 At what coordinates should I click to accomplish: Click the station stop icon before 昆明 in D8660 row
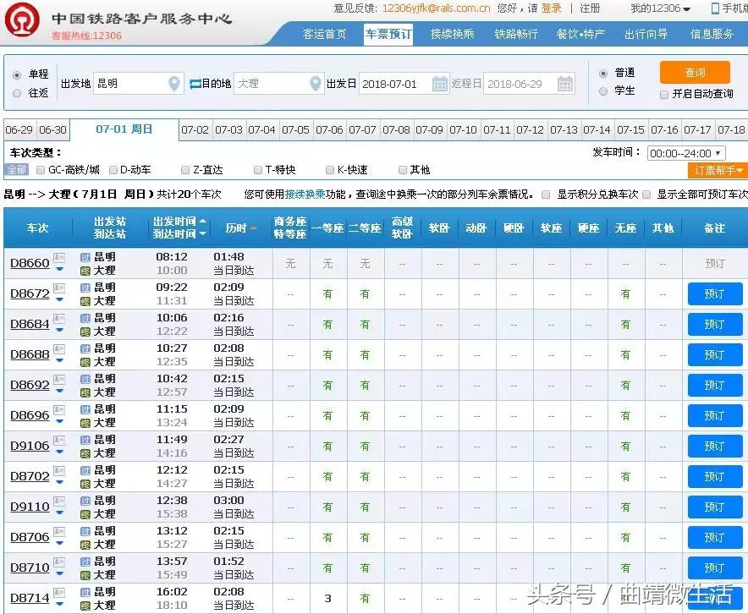tap(85, 257)
